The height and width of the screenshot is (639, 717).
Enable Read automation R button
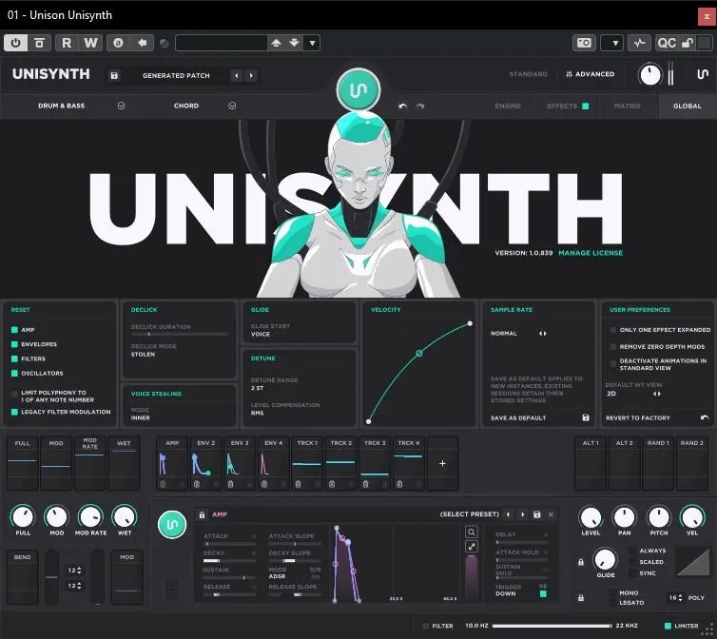pyautogui.click(x=67, y=43)
